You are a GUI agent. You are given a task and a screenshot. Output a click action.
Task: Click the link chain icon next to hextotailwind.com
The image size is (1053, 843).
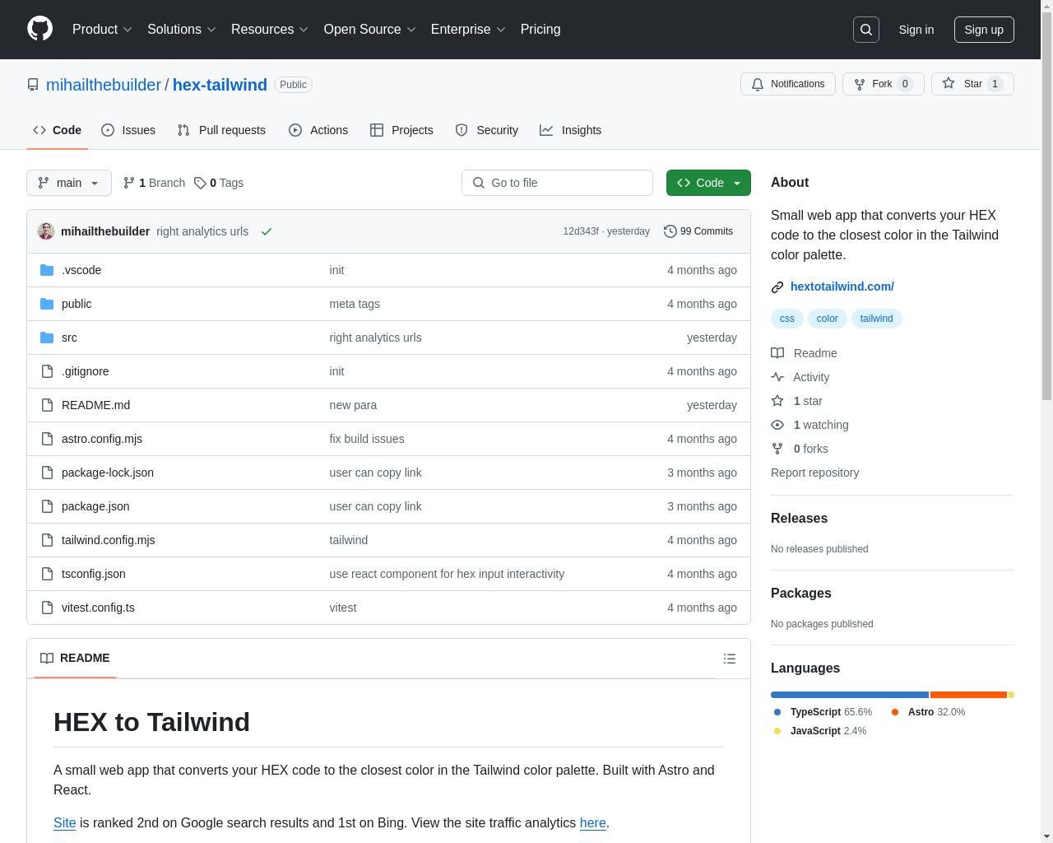[x=777, y=286]
